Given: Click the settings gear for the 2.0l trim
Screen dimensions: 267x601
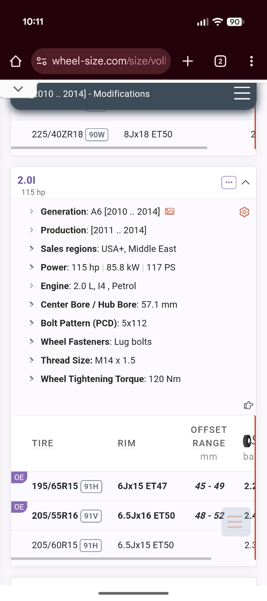Looking at the screenshot, I should pos(244,212).
